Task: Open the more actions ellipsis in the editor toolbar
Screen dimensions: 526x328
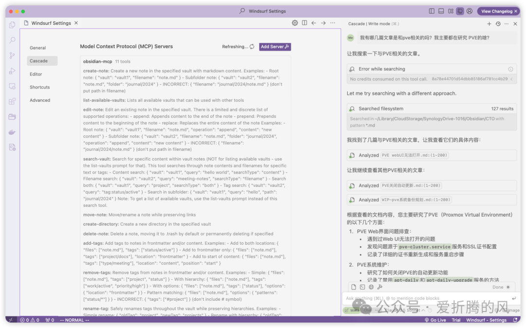Action: 333,22
